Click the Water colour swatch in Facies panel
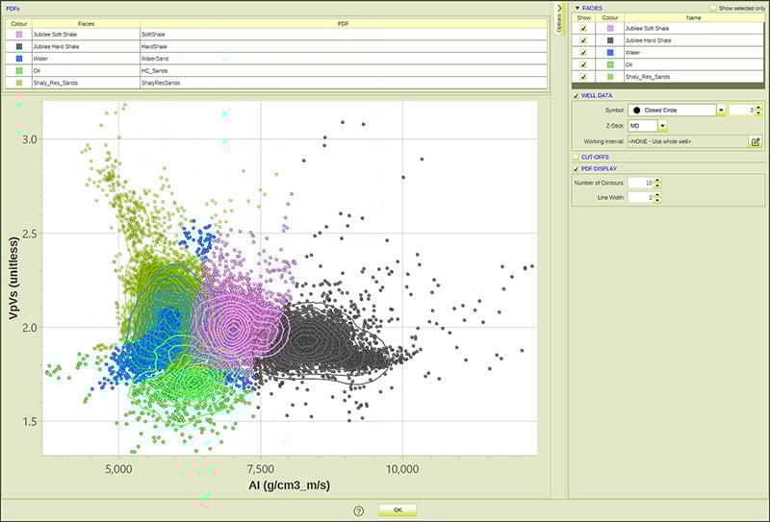Viewport: 770px width, 522px height. 609,52
